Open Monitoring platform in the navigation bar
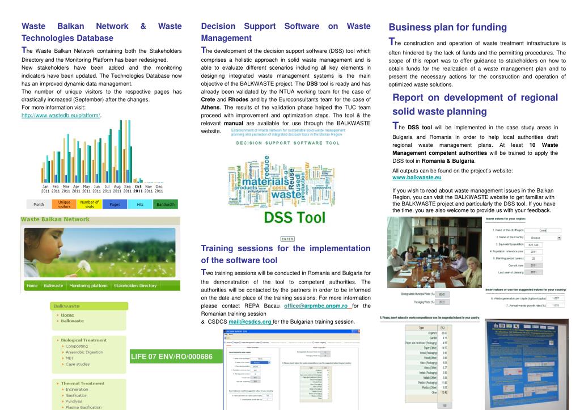The image size is (580, 410). pyautogui.click(x=88, y=286)
